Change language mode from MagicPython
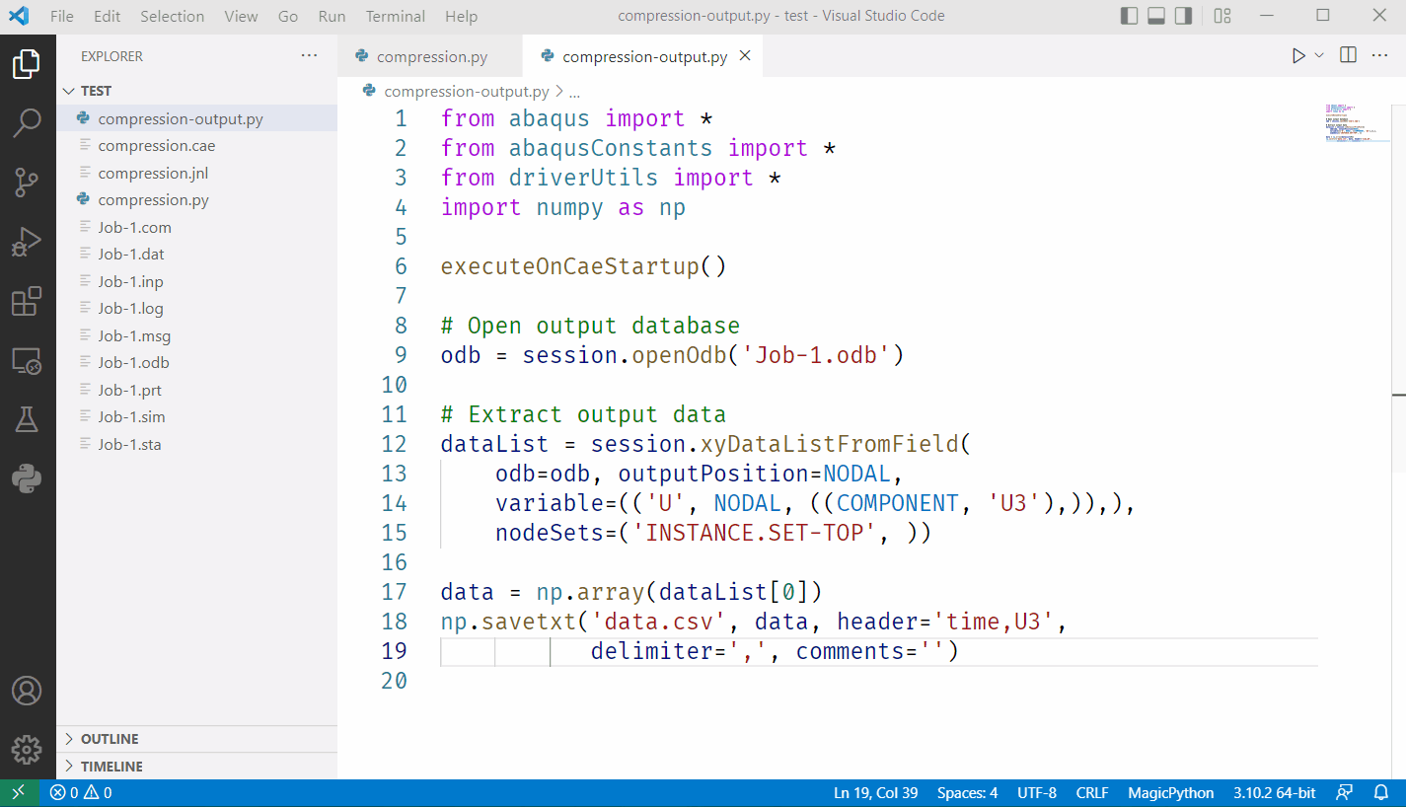 1171,793
